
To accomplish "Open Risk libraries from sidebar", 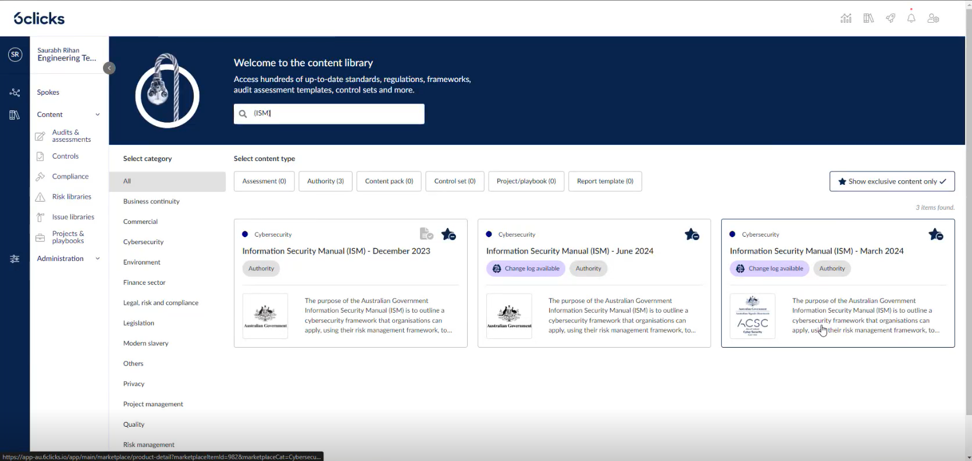I will tap(72, 196).
